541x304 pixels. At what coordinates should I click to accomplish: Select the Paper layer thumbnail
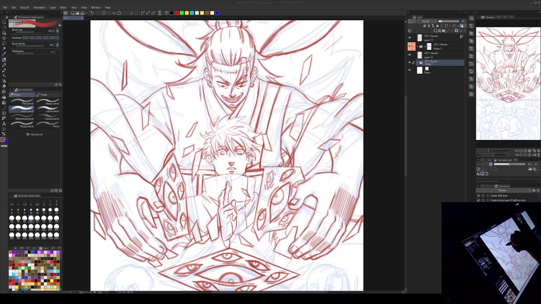(x=420, y=71)
